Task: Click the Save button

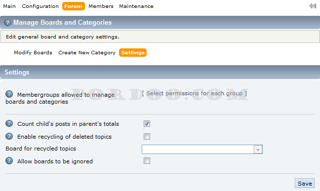Action: pos(305,184)
